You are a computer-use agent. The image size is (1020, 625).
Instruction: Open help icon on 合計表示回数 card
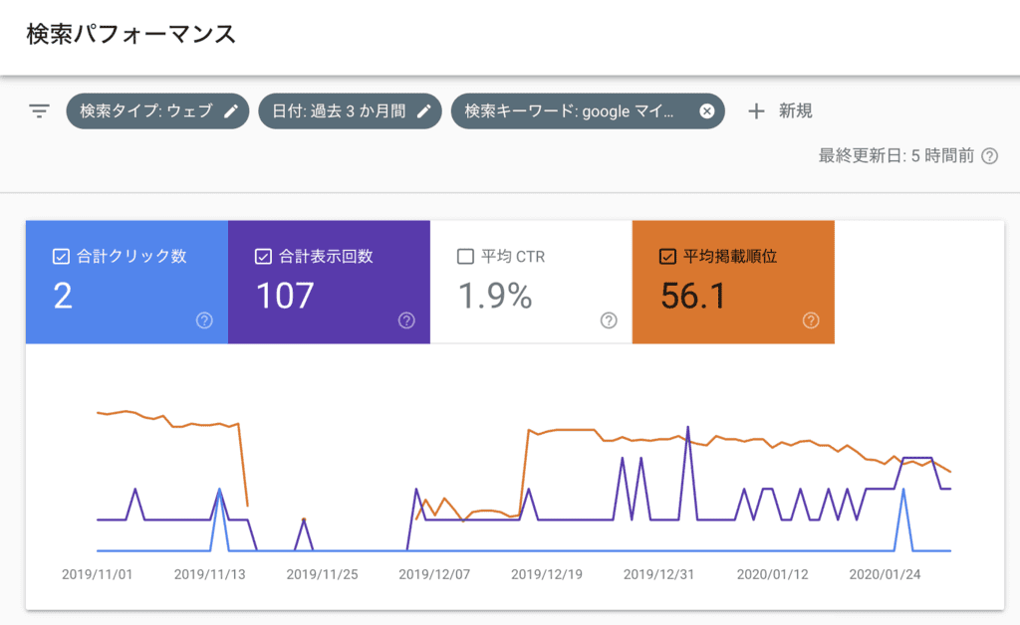[406, 320]
